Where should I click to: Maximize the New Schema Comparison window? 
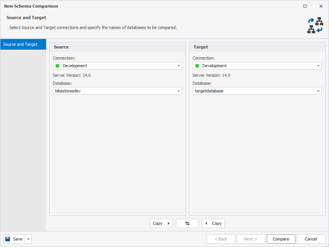tap(305, 6)
